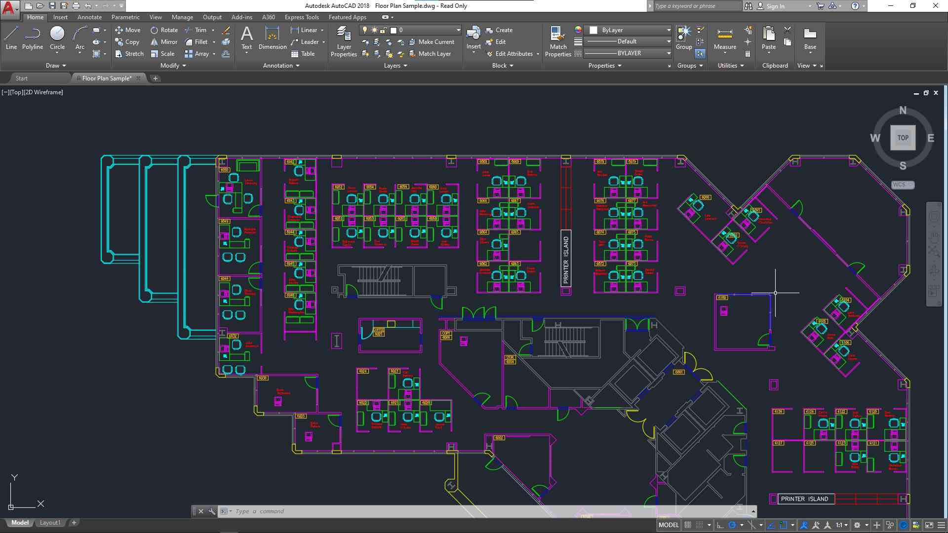
Task: Toggle grid display in status bar
Action: pyautogui.click(x=687, y=525)
